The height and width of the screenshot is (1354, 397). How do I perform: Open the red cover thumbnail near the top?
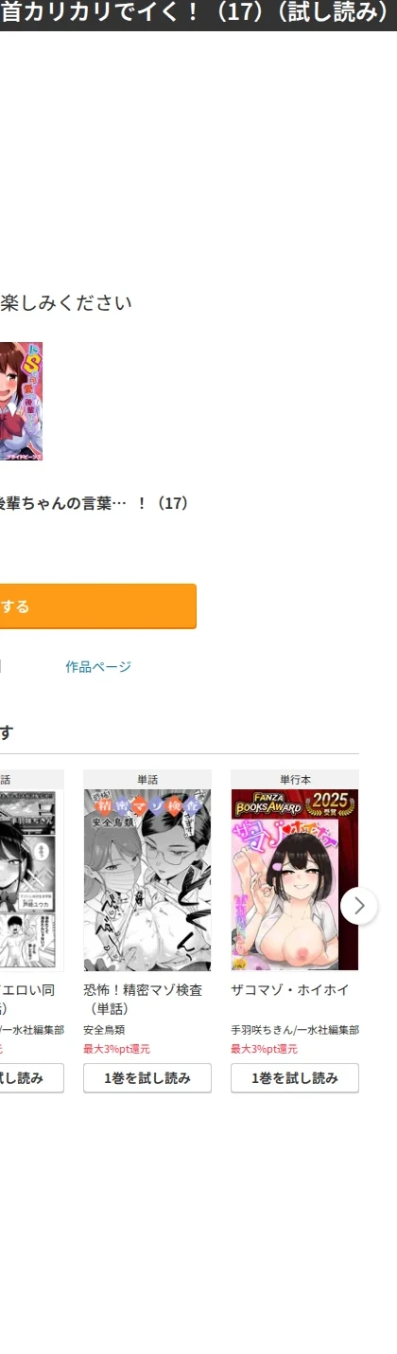(21, 402)
